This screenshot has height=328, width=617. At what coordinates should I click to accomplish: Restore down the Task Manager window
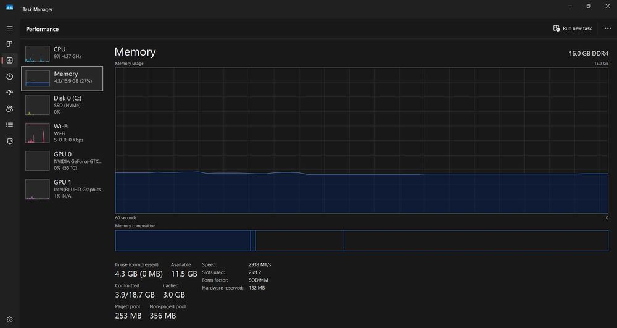click(x=589, y=6)
